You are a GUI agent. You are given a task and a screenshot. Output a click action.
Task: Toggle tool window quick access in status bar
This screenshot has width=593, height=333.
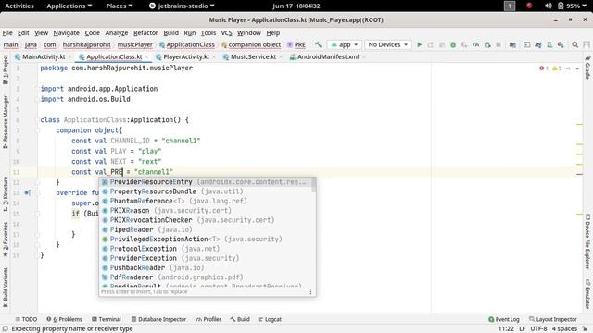pyautogui.click(x=6, y=329)
